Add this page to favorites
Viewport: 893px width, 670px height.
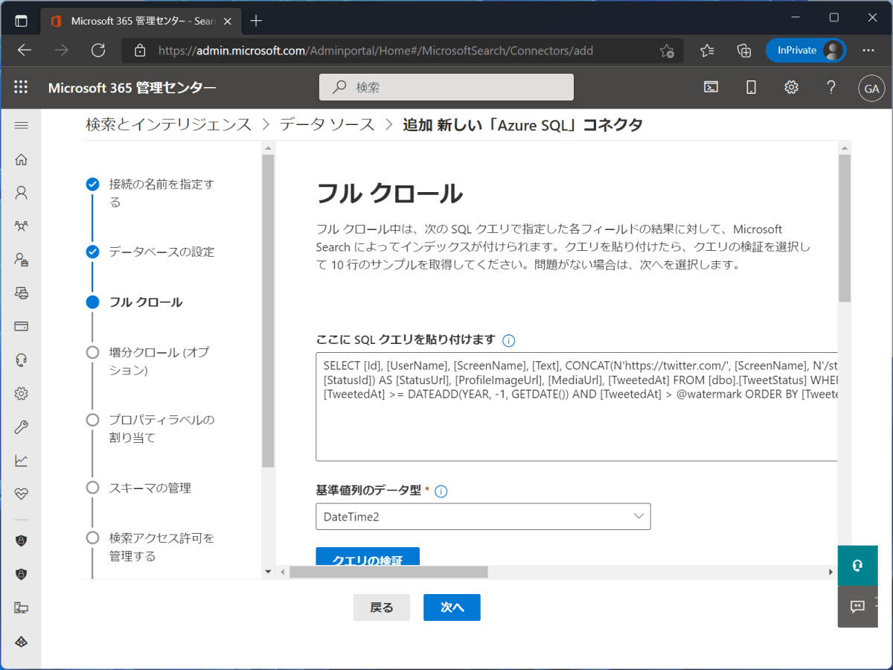point(667,51)
